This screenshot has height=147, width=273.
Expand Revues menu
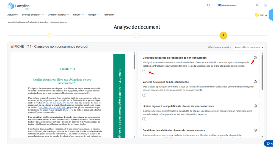tap(78, 15)
